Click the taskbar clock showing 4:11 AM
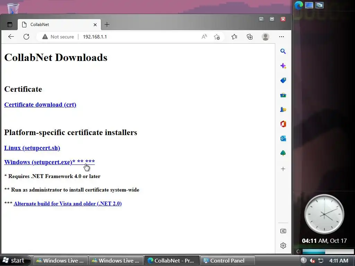355x266 pixels. [339, 260]
